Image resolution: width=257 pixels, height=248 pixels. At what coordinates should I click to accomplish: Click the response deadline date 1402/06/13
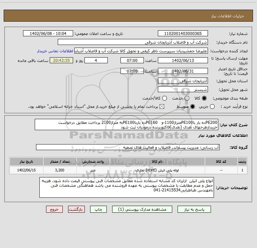pos(183,60)
